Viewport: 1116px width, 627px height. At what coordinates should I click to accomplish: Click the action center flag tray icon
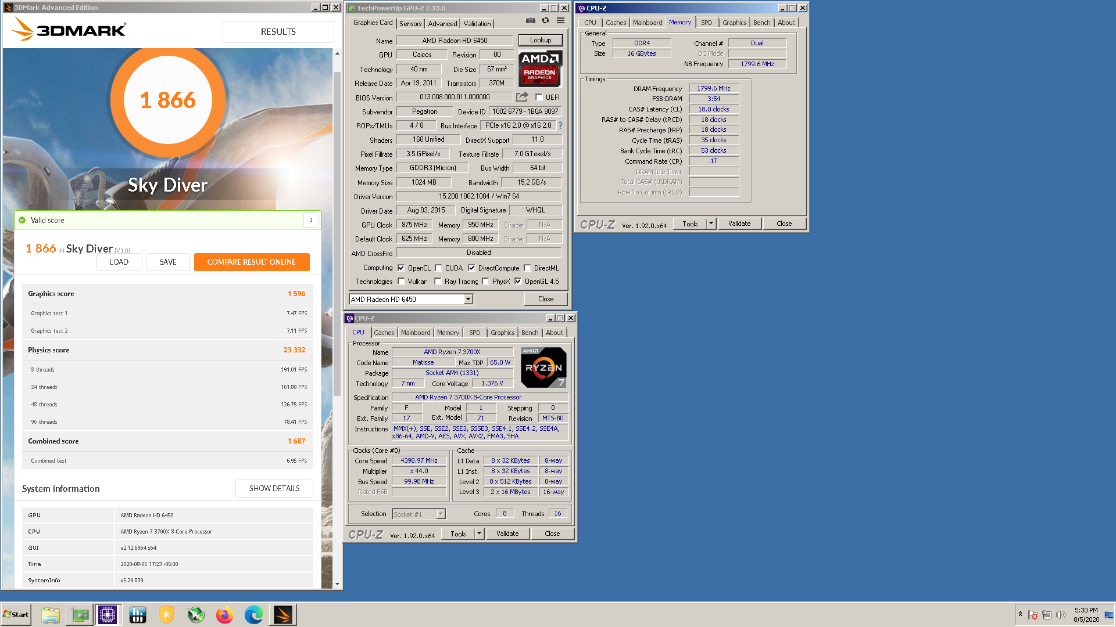[1033, 615]
